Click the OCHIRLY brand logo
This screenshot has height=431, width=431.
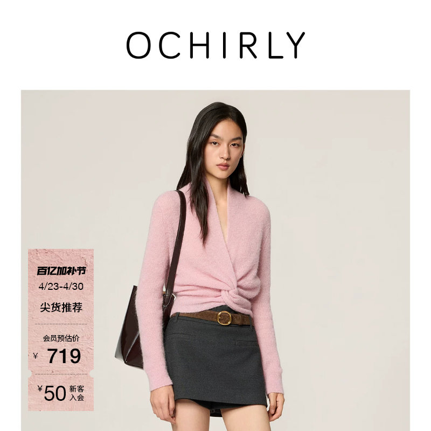[215, 45]
